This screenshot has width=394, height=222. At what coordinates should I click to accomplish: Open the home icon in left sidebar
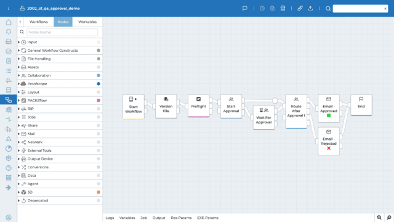9,22
